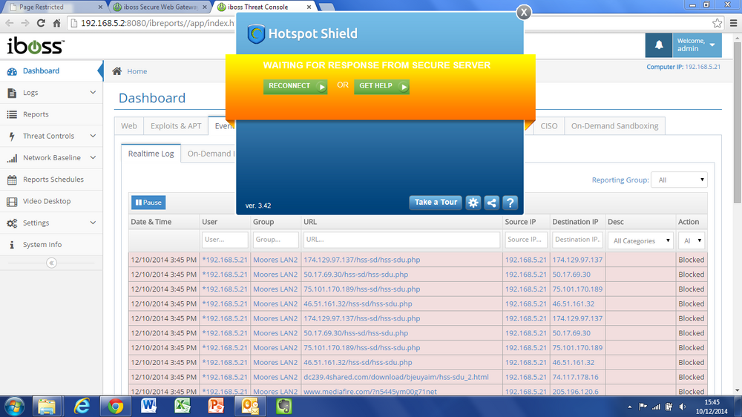
Task: Open the Welcome admin dropdown
Action: tap(697, 45)
